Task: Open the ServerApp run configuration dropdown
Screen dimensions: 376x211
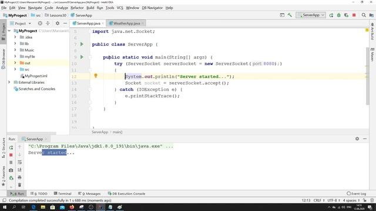Action: (x=311, y=15)
